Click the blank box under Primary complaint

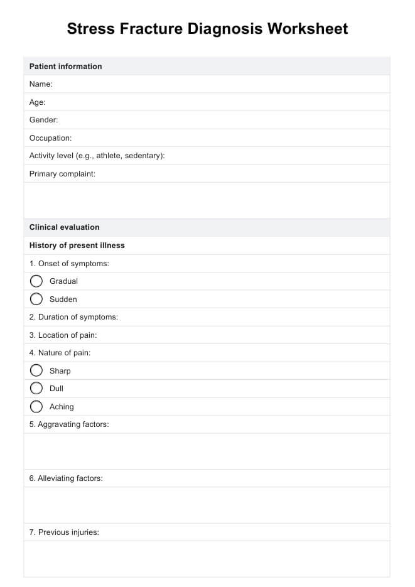click(207, 200)
